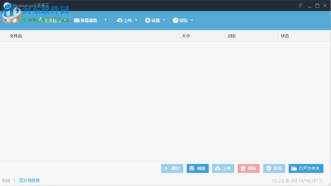The image size is (331, 186).
Task: Click the 移除 remove button
Action: point(274,168)
